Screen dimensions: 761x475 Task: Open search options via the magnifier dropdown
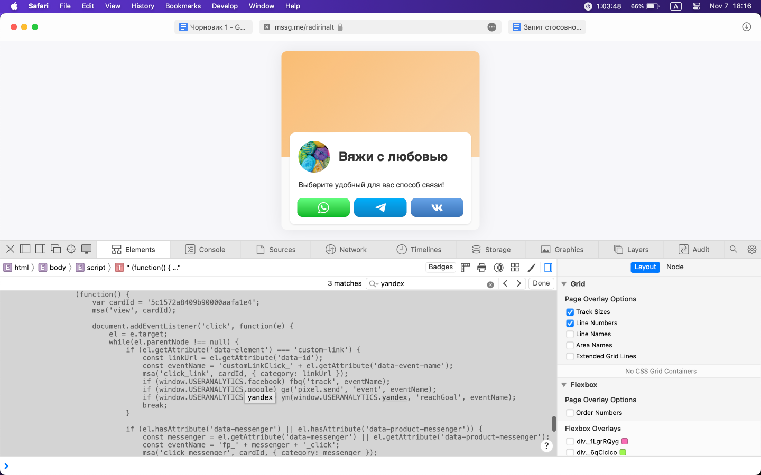click(x=374, y=284)
